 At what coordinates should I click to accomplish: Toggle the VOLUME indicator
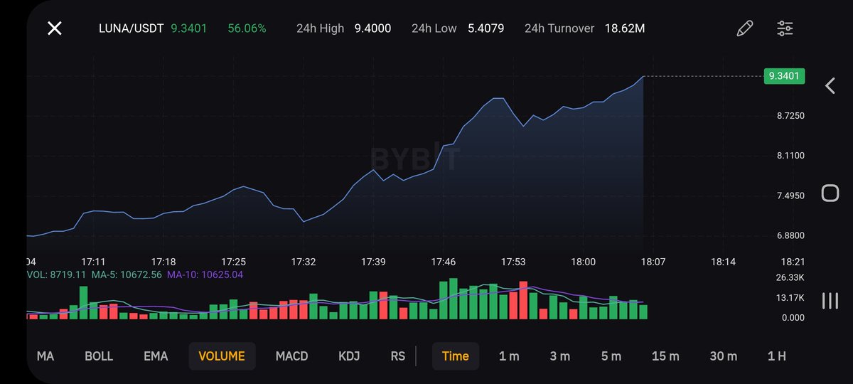coord(222,356)
